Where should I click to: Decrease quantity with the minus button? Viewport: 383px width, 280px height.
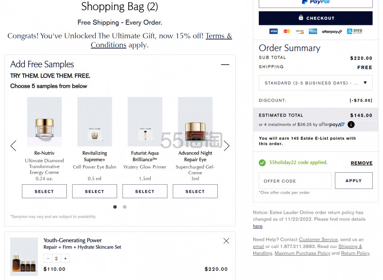[48, 258]
